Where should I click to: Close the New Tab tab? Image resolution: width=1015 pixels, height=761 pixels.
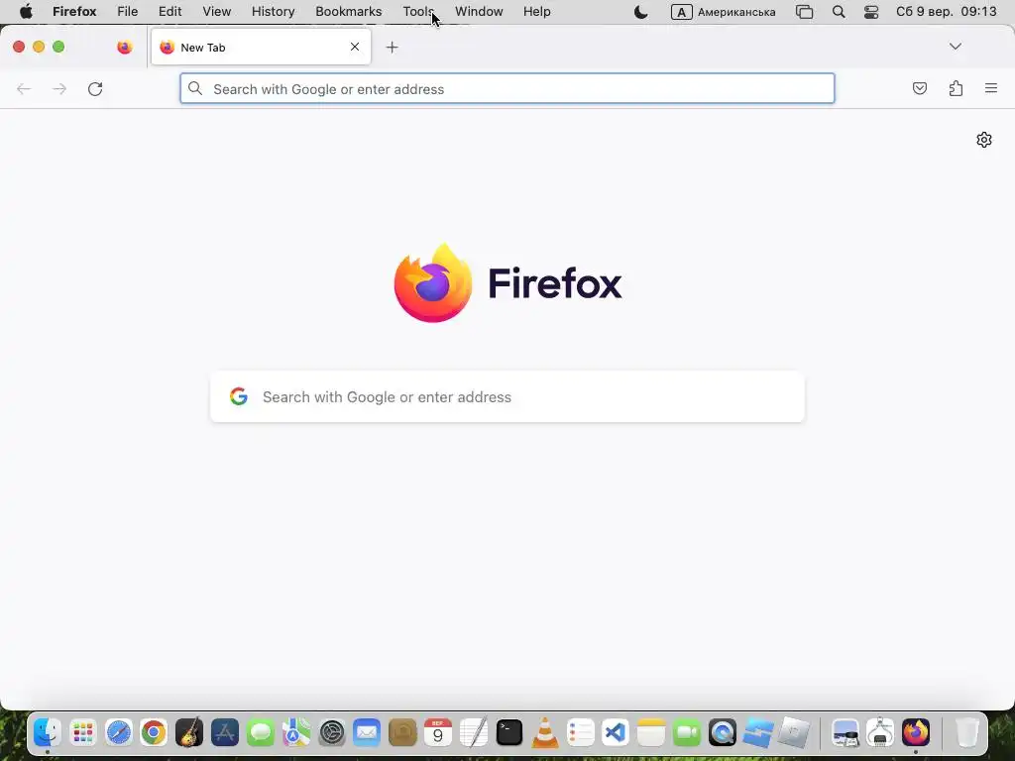355,47
